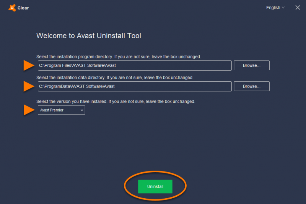306x204 pixels.
Task: Click the "Select the version" instruction label
Action: coord(116,102)
